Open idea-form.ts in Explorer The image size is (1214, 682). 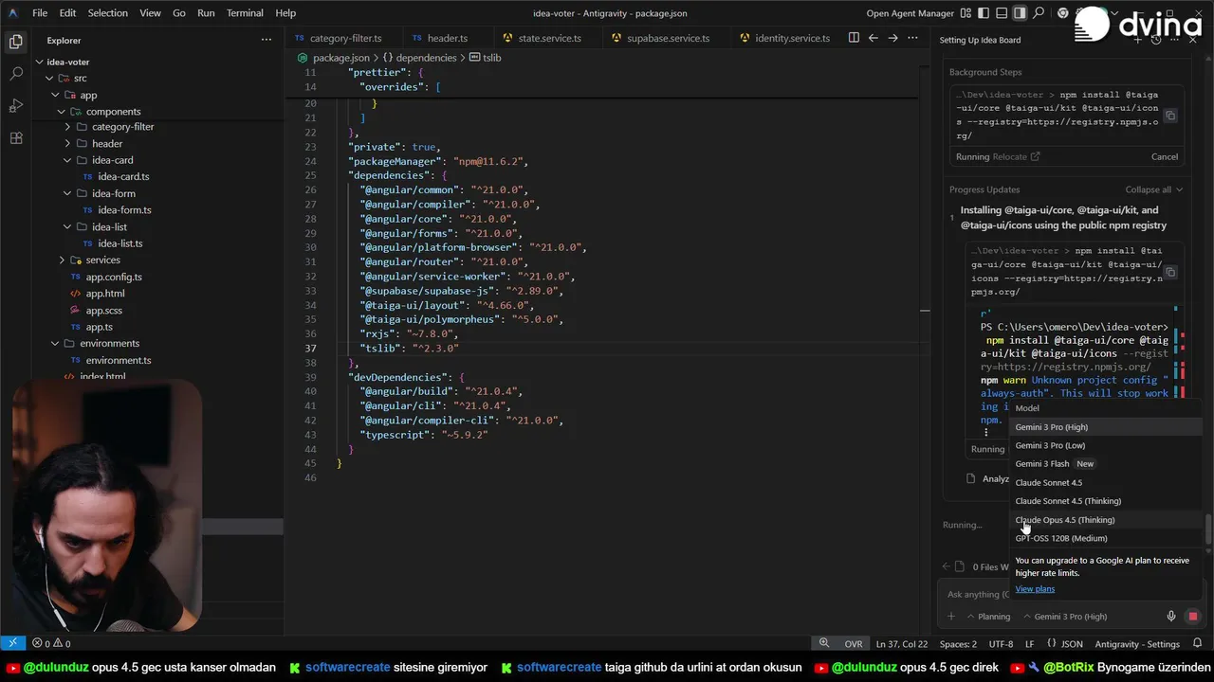point(124,210)
